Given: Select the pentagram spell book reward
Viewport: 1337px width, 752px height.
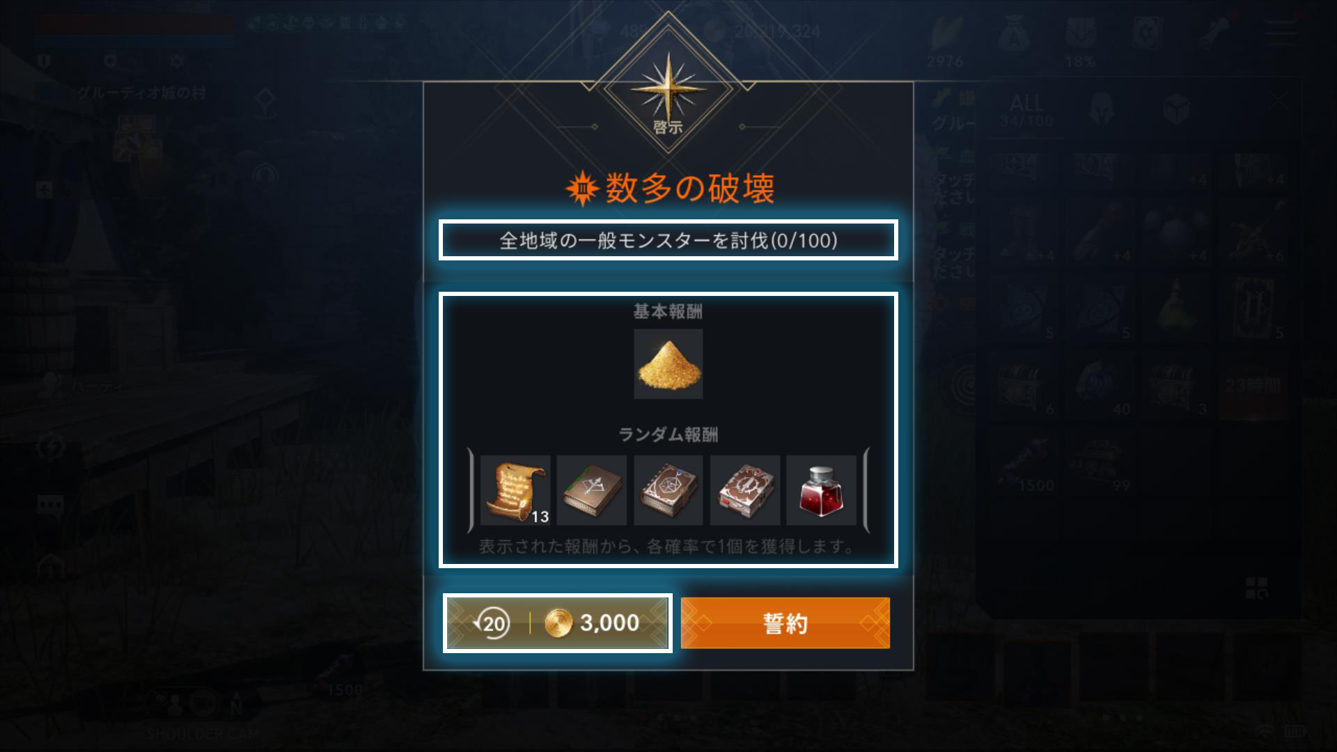Looking at the screenshot, I should (668, 490).
